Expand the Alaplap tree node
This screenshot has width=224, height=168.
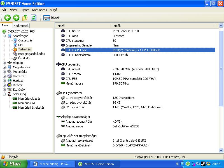click(x=4, y=63)
